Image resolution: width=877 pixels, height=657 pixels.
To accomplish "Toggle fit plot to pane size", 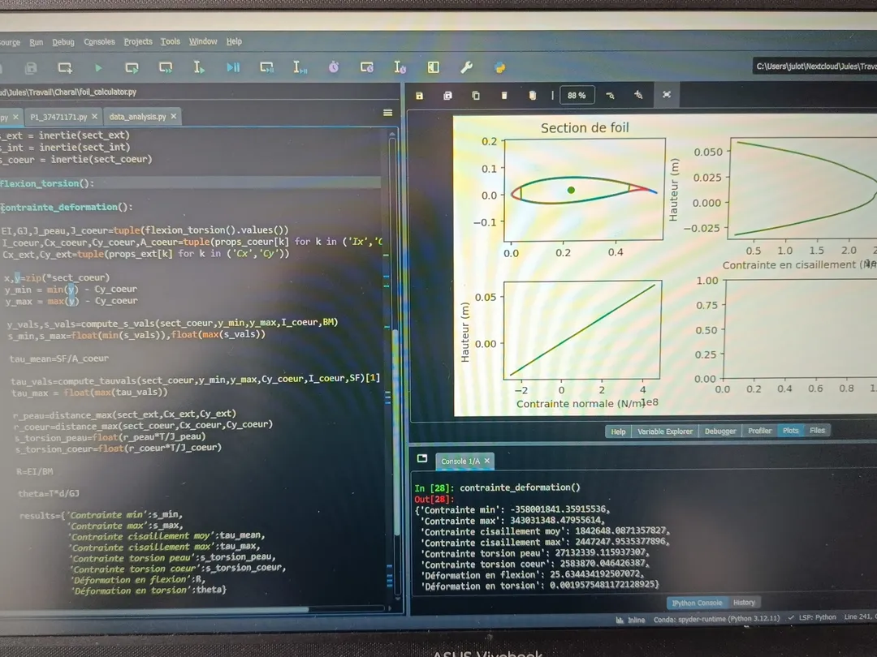I will tap(667, 95).
